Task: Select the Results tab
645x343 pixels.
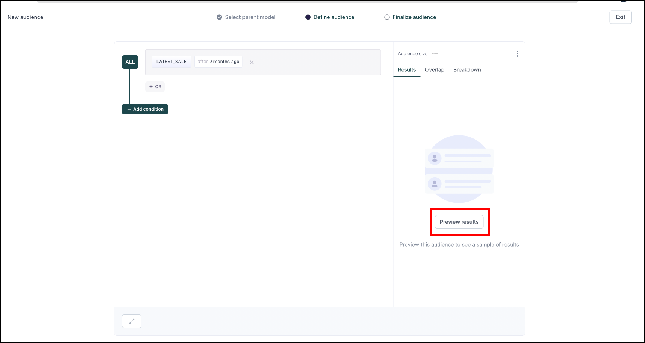Action: click(407, 70)
